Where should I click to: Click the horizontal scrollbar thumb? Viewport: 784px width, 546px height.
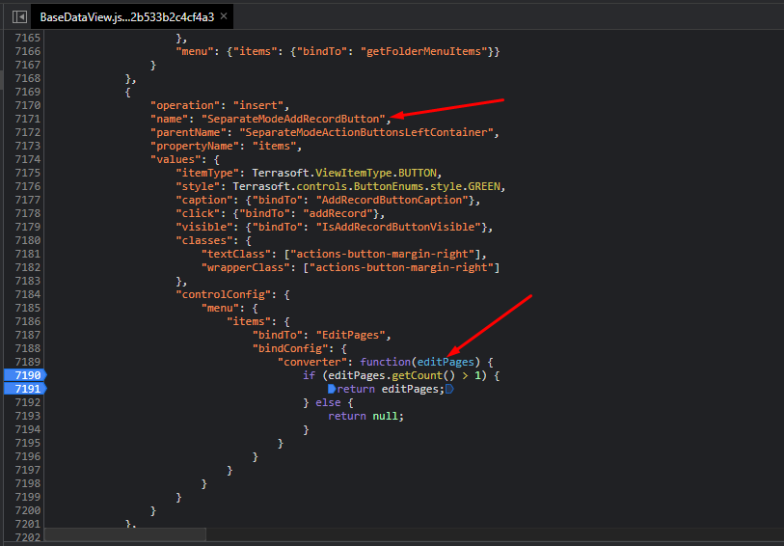pyautogui.click(x=125, y=534)
